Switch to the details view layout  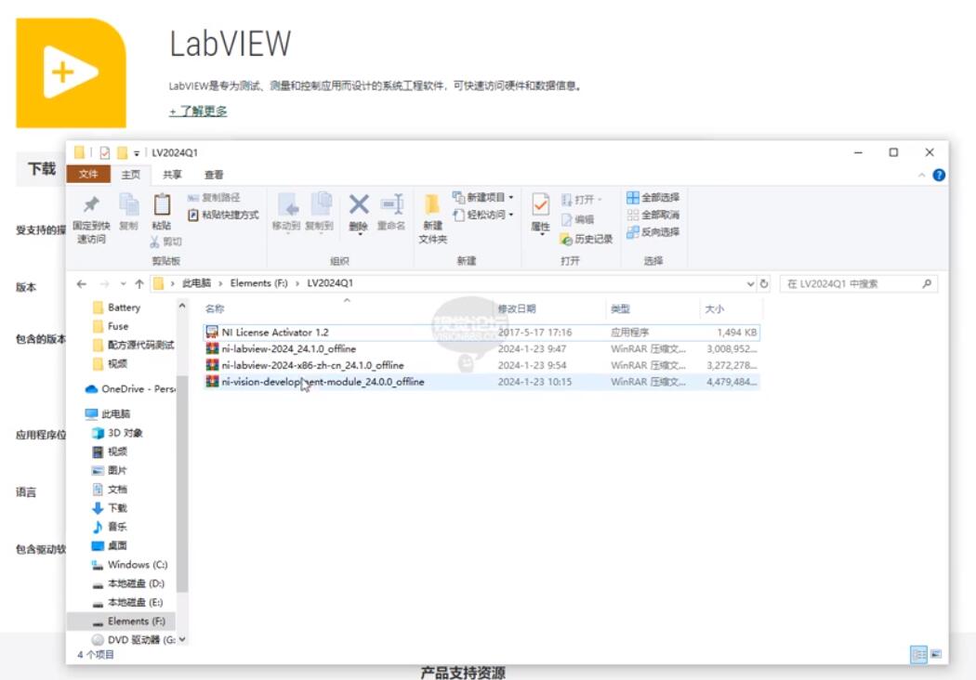(918, 654)
